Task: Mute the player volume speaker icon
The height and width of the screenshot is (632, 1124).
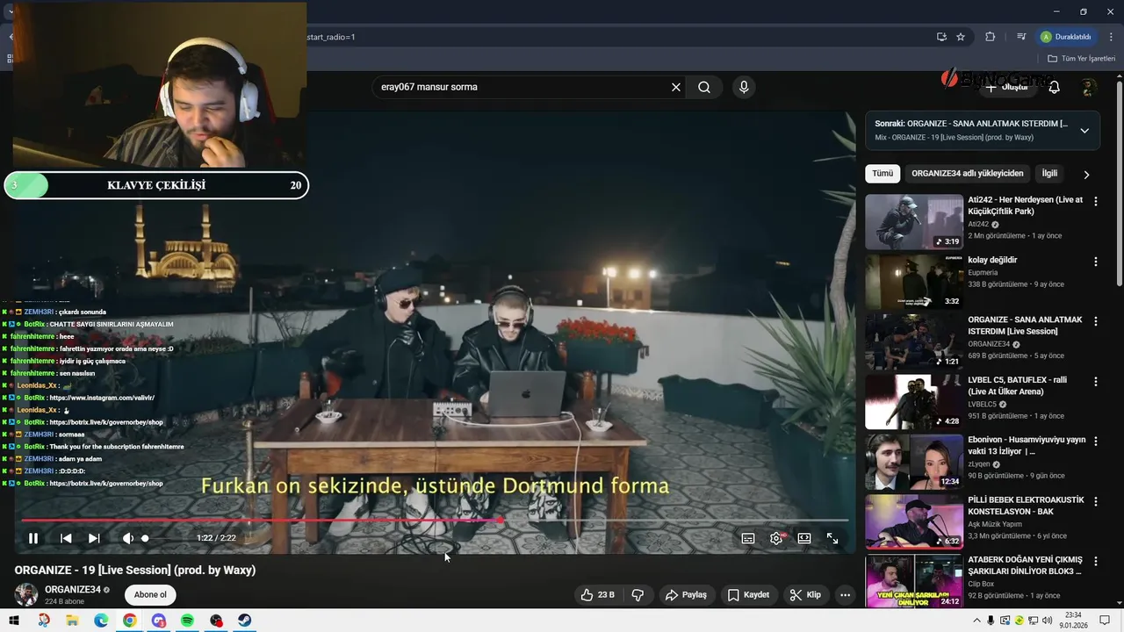Action: (128, 538)
